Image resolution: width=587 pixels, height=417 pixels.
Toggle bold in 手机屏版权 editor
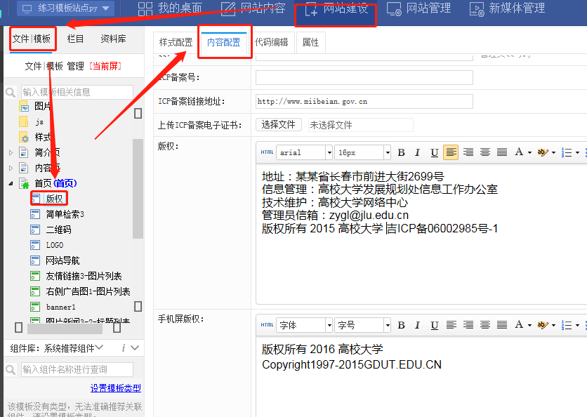(x=402, y=325)
